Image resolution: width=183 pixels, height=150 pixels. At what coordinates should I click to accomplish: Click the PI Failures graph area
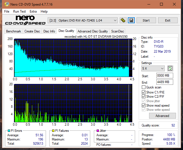pos(73,103)
